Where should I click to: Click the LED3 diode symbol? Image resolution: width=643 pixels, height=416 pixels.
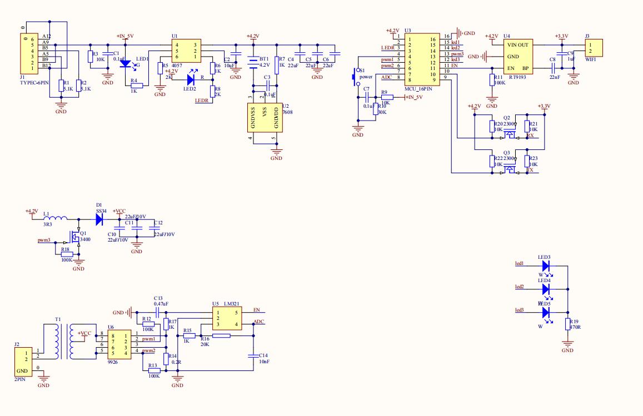pos(545,266)
